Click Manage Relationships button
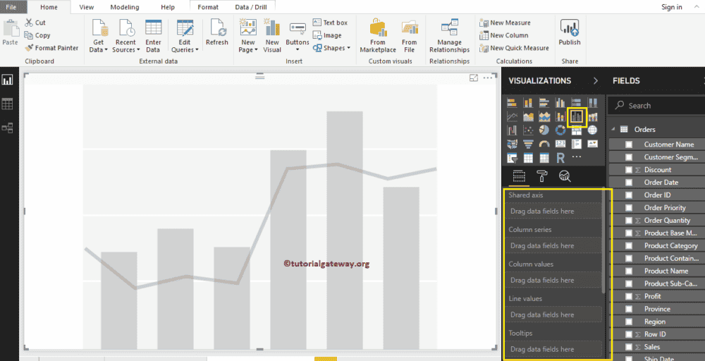705x361 pixels. tap(449, 35)
